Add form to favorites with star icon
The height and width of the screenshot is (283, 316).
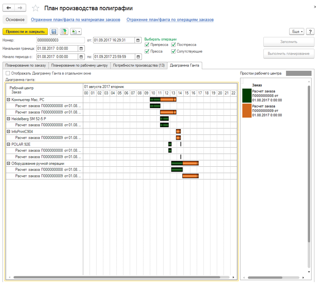coord(35,8)
